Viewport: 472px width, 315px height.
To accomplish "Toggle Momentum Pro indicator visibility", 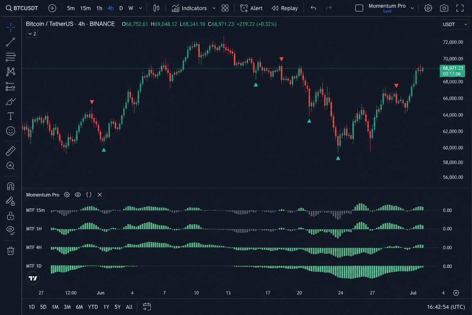I will (78, 195).
